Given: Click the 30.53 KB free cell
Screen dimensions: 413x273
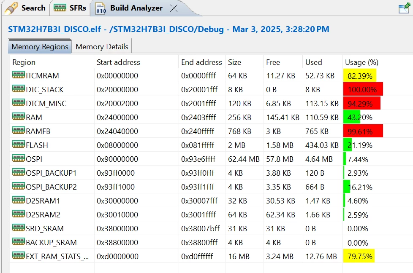Looking at the screenshot, I should click(x=280, y=201).
